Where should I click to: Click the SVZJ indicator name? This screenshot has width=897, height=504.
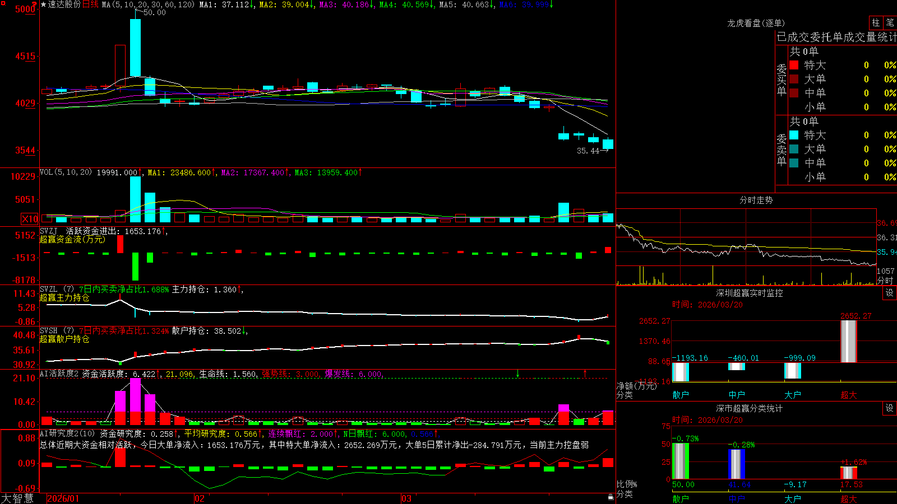[x=49, y=231]
